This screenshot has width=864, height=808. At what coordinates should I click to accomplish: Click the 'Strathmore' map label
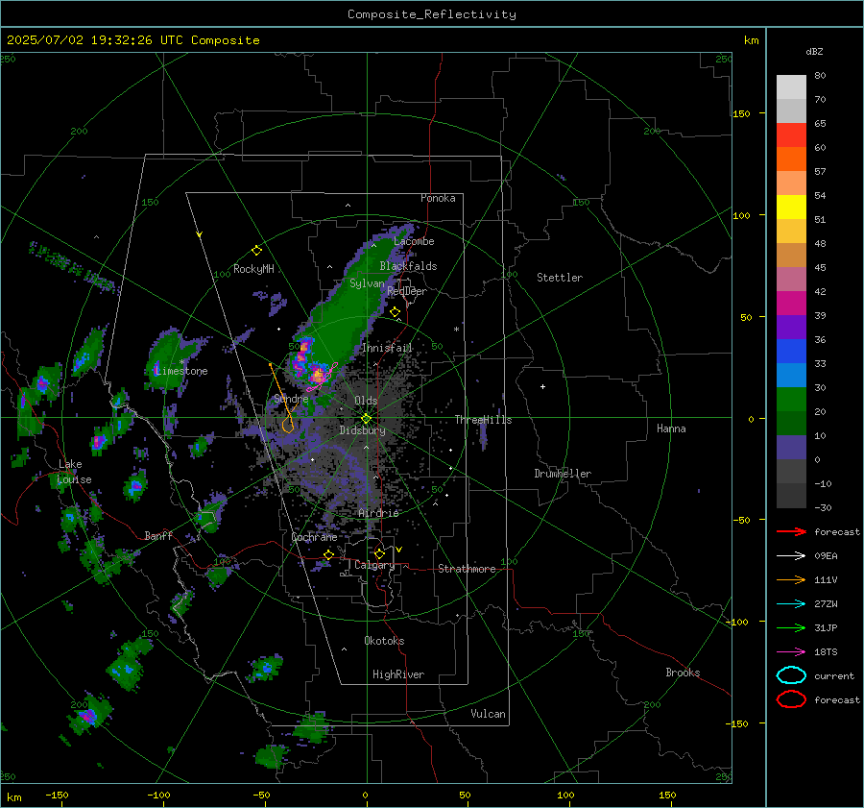click(467, 569)
